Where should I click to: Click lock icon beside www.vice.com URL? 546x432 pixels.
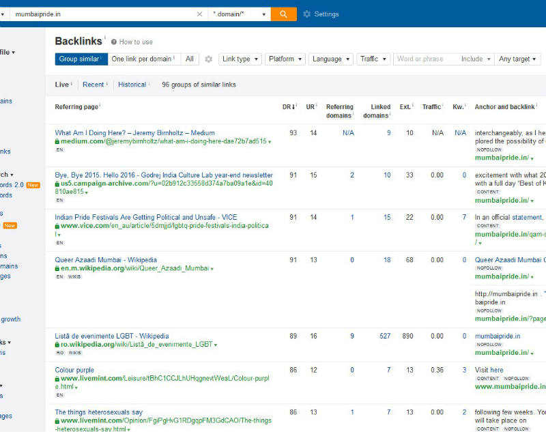pyautogui.click(x=57, y=227)
